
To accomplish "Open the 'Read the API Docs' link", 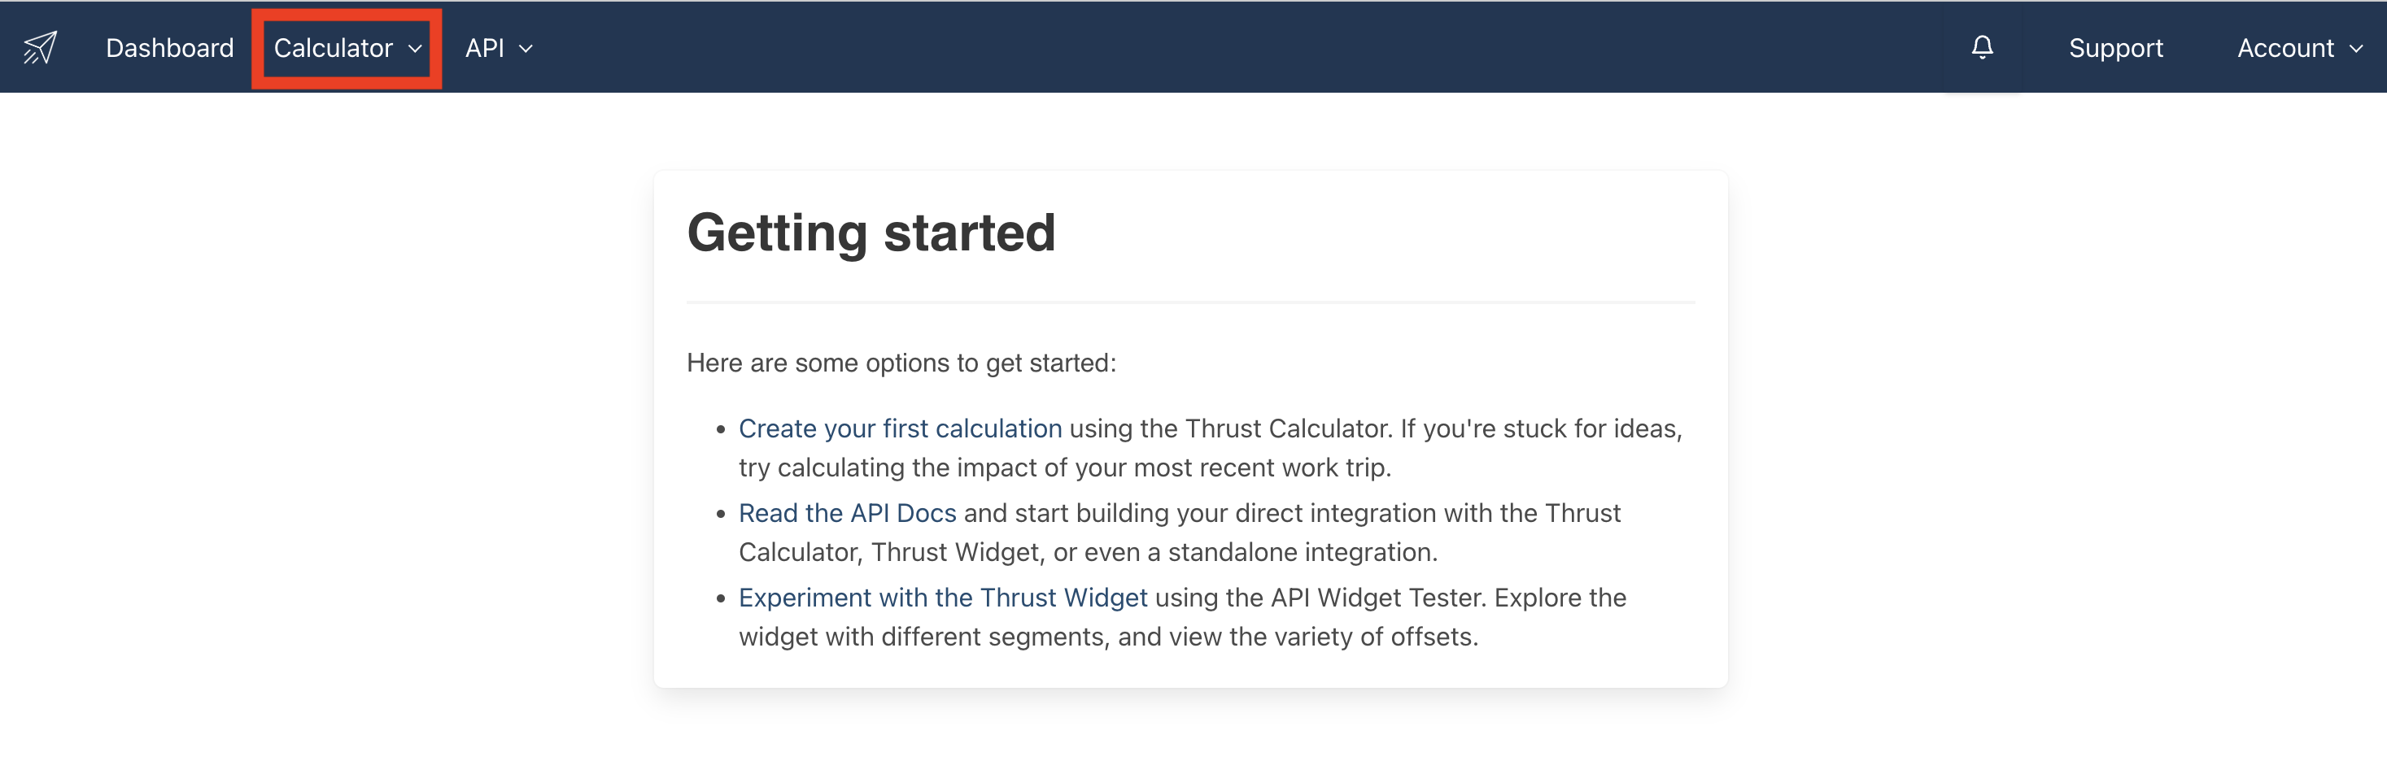I will [847, 513].
